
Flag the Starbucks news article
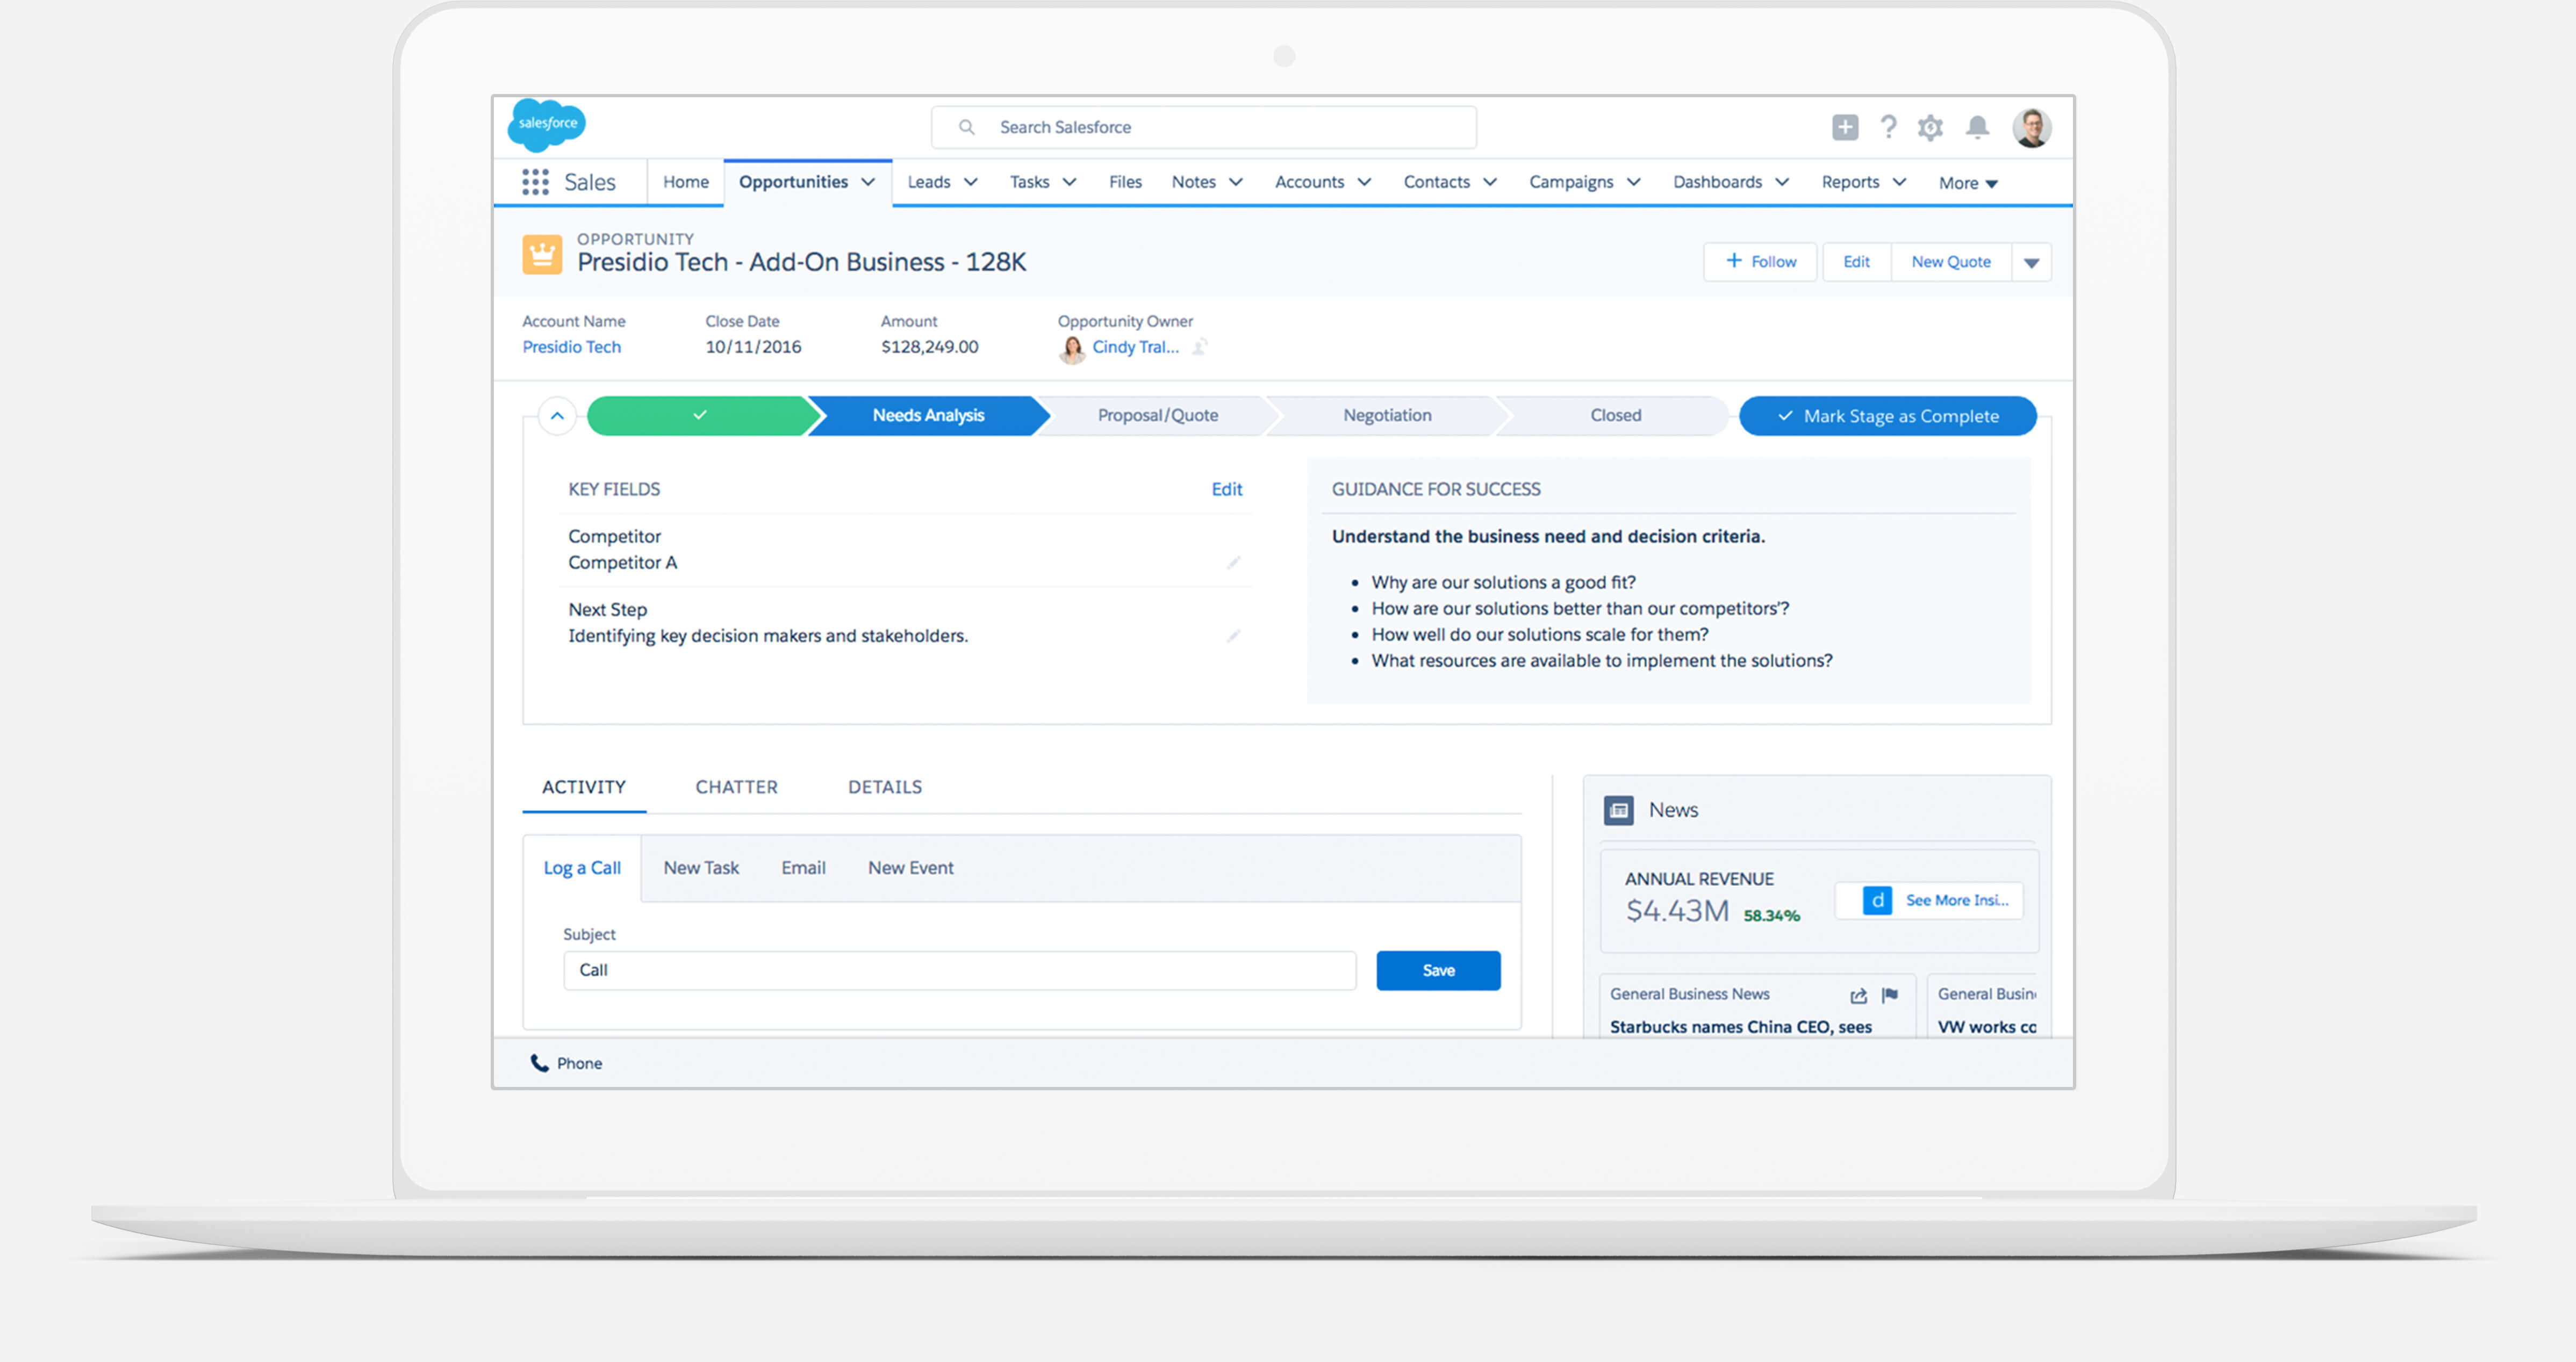point(1890,995)
